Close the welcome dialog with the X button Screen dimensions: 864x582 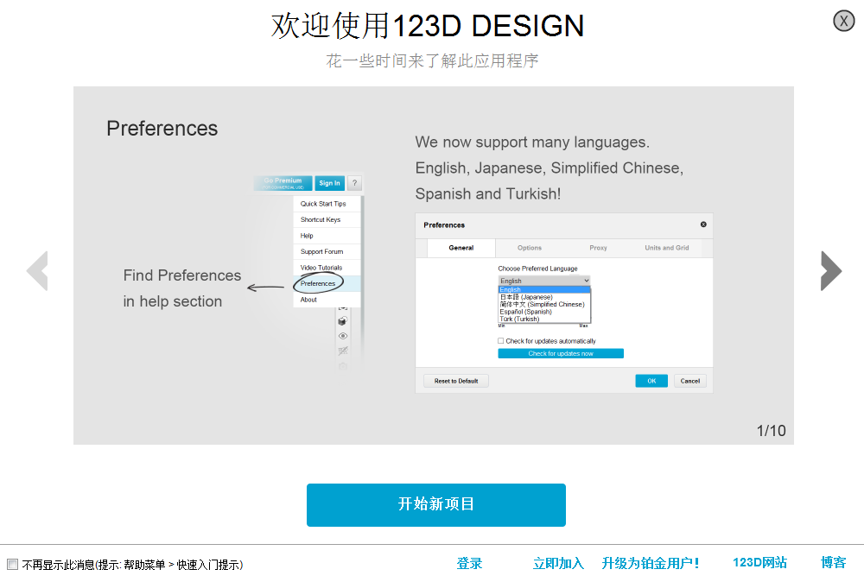843,21
